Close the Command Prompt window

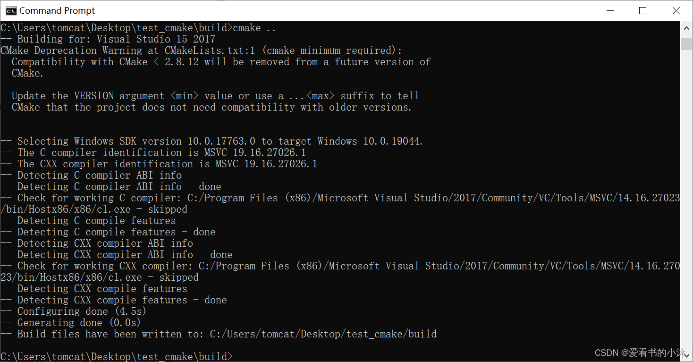(x=676, y=10)
